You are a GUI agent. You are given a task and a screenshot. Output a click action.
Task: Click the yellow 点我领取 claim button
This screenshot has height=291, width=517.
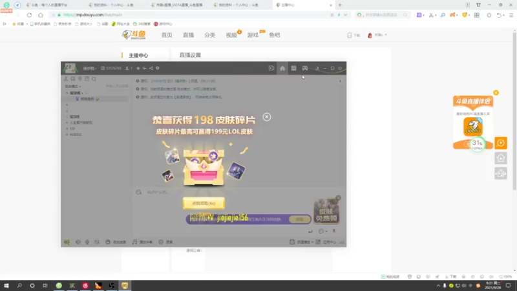click(x=204, y=203)
